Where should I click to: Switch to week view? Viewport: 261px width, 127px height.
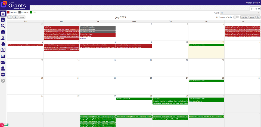[x=251, y=17]
